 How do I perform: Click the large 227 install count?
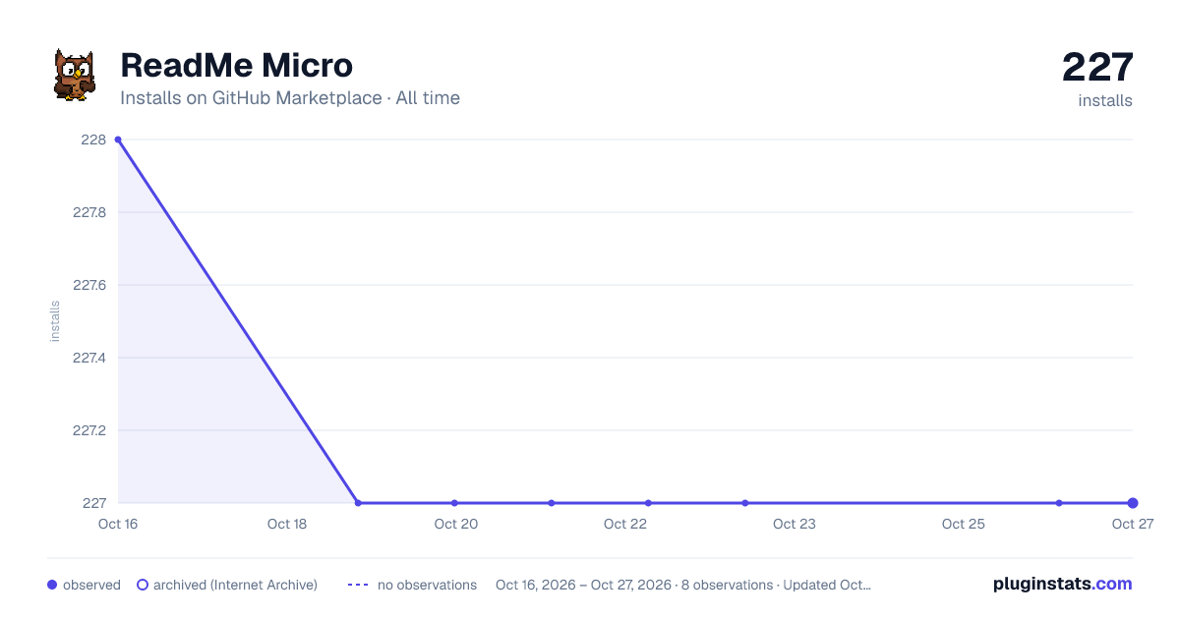coord(1097,67)
